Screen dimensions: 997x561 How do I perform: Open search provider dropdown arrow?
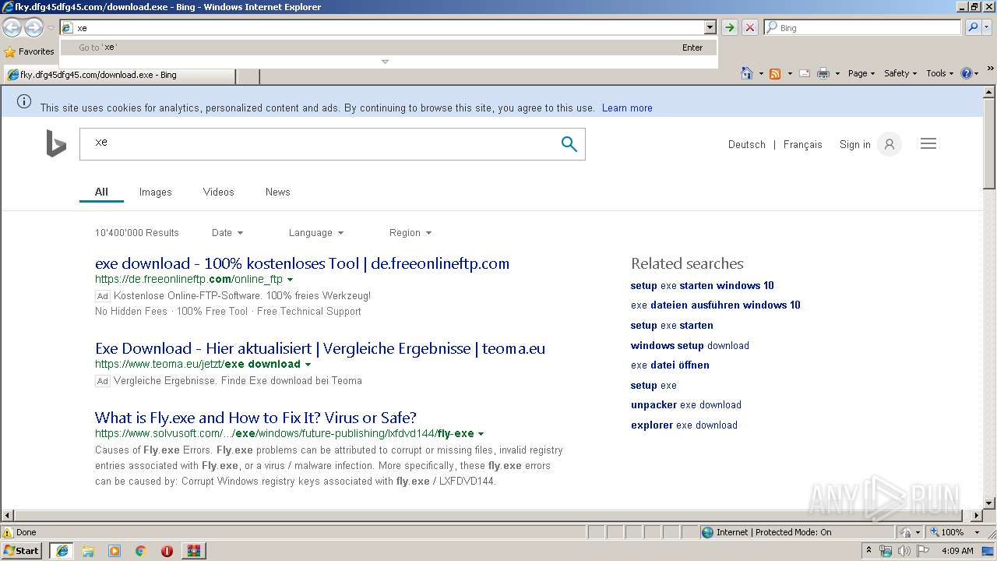[x=988, y=27]
